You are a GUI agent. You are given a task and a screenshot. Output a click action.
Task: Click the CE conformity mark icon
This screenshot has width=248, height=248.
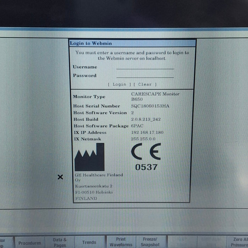[146, 152]
